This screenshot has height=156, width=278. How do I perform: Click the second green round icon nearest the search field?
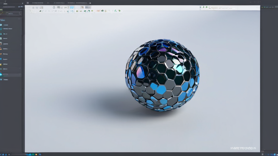206,7
